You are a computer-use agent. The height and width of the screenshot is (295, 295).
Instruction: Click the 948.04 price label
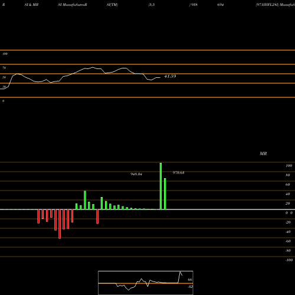136,174
